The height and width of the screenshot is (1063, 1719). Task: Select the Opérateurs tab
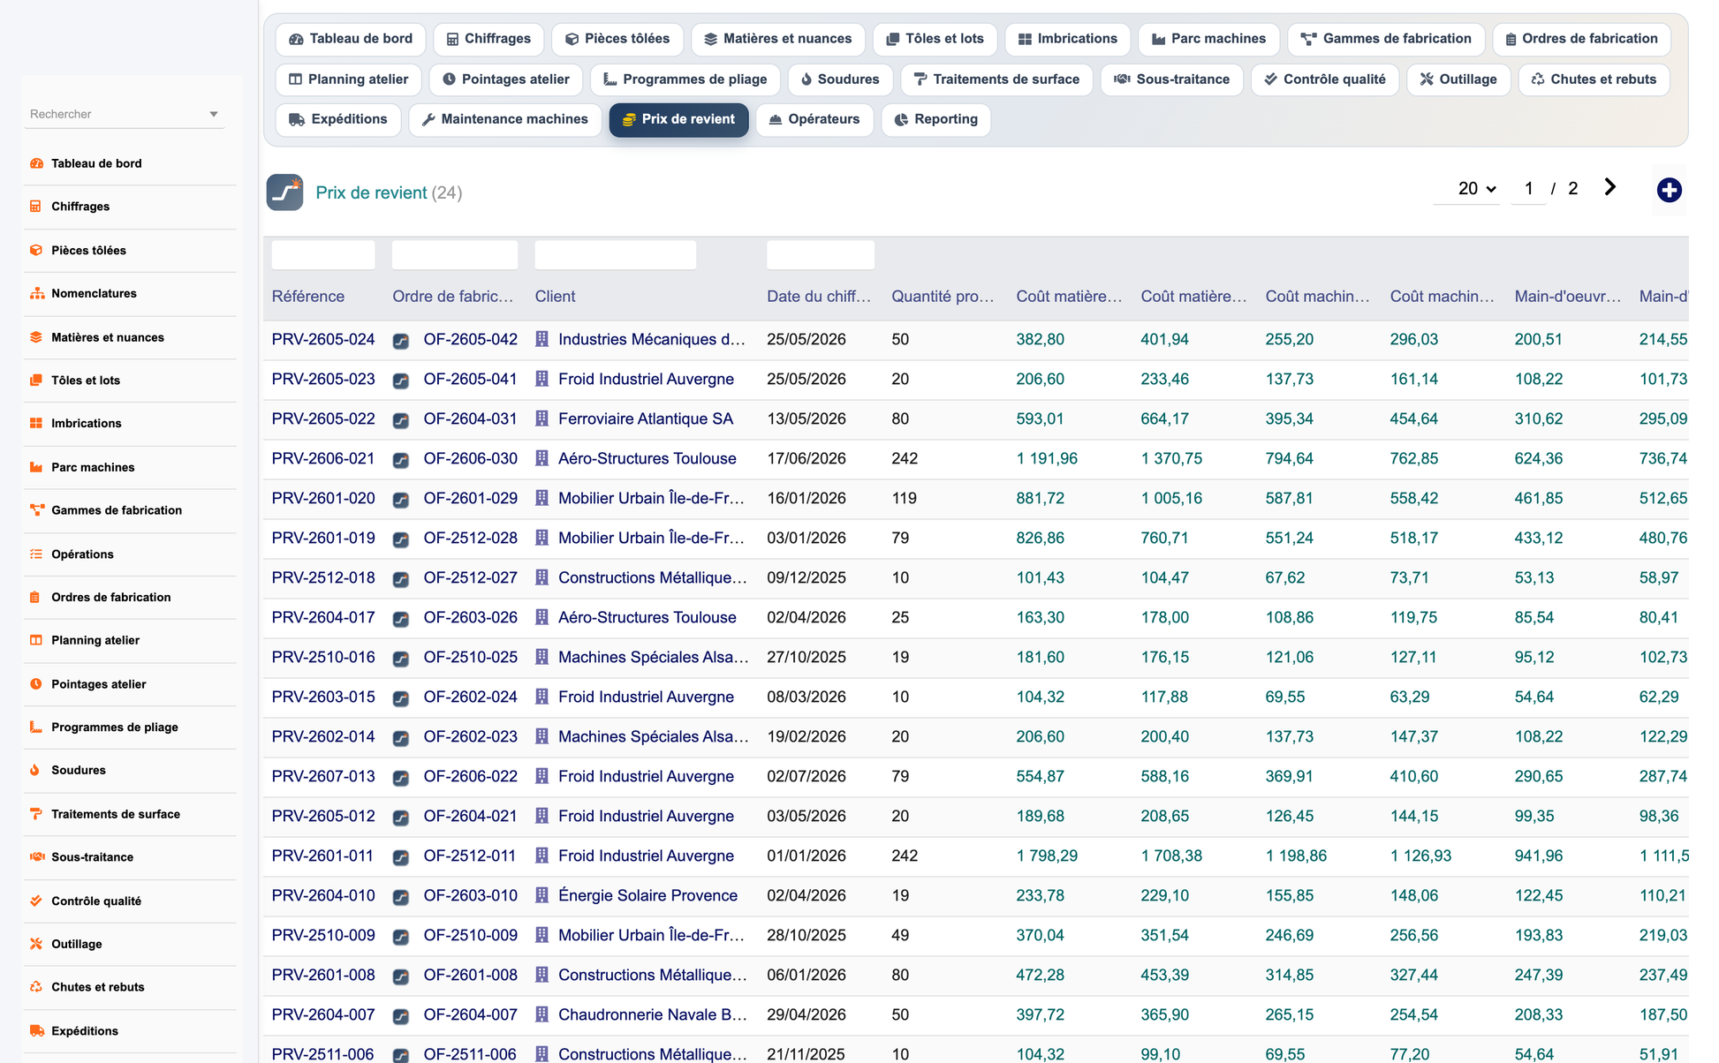click(x=814, y=119)
